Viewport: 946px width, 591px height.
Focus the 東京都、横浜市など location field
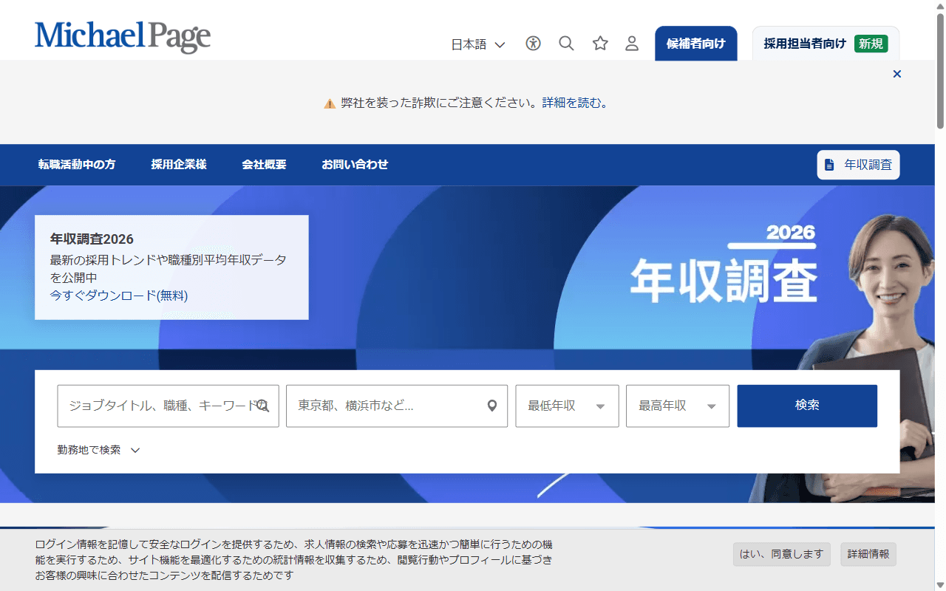(x=397, y=406)
